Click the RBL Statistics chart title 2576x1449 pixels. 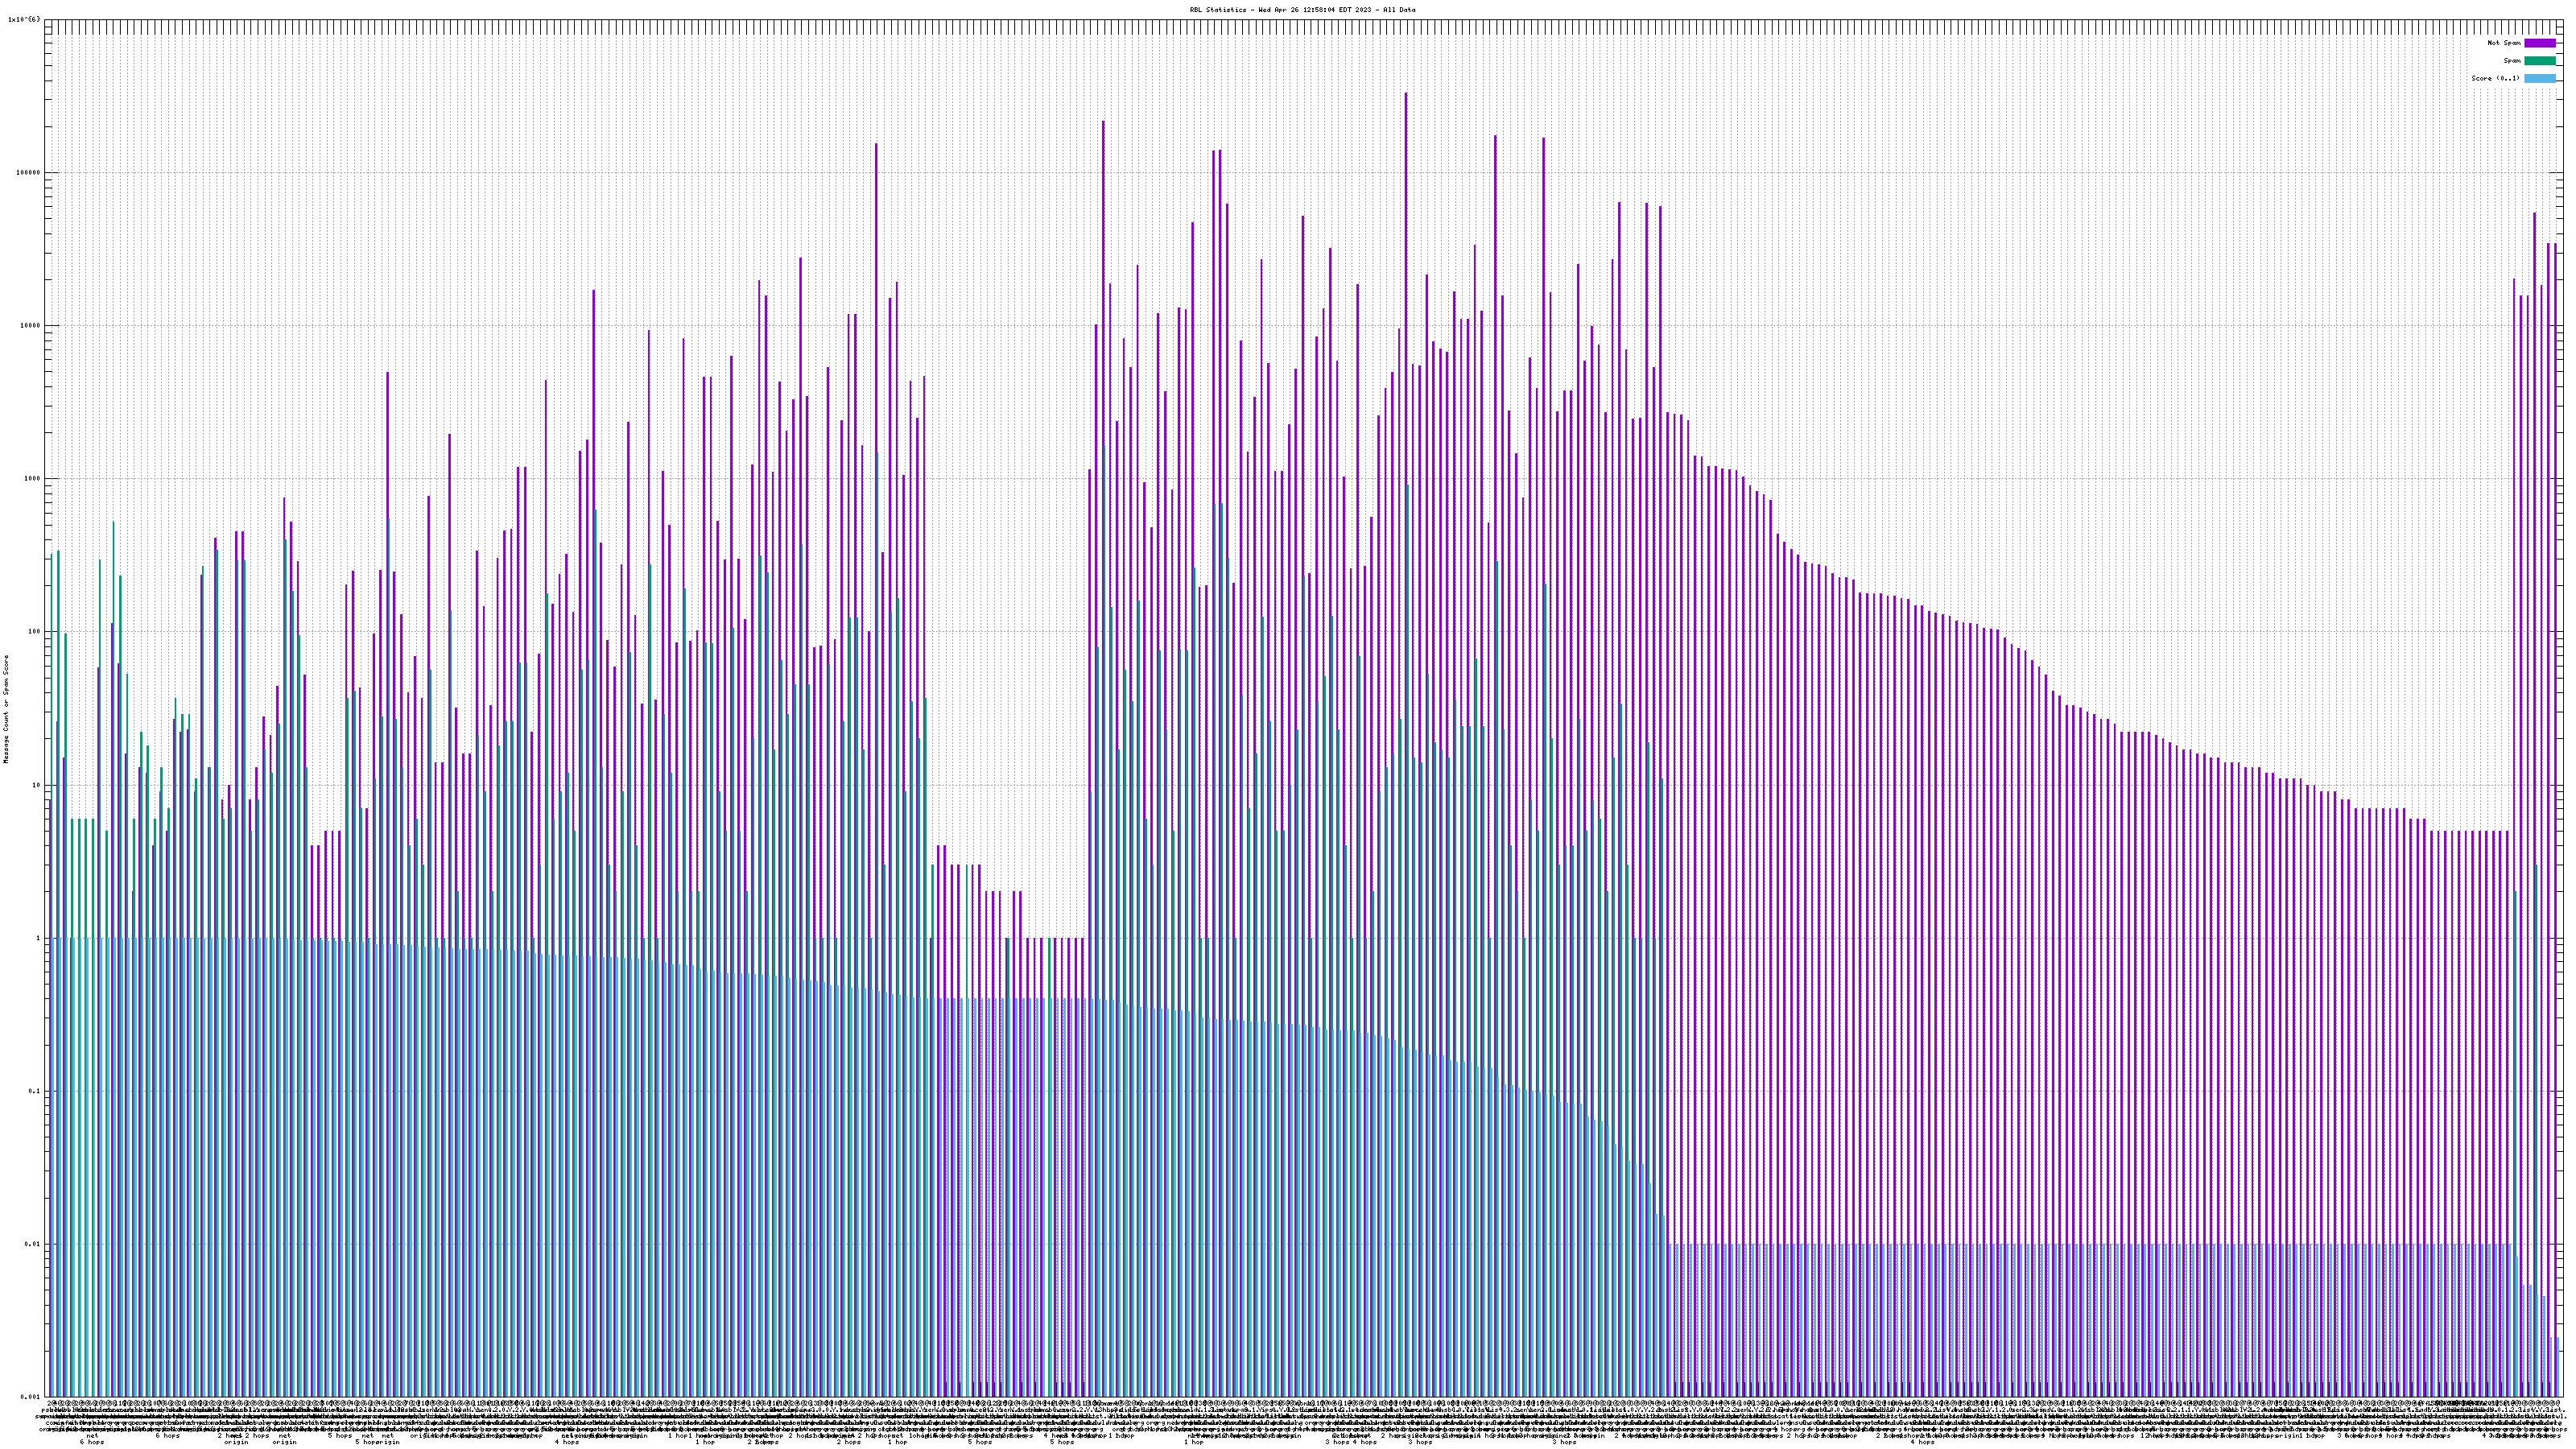click(x=1302, y=10)
